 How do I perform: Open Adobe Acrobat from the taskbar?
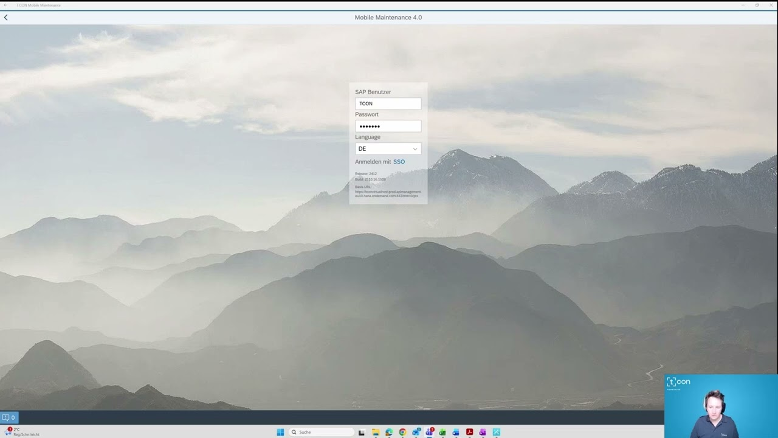469,432
